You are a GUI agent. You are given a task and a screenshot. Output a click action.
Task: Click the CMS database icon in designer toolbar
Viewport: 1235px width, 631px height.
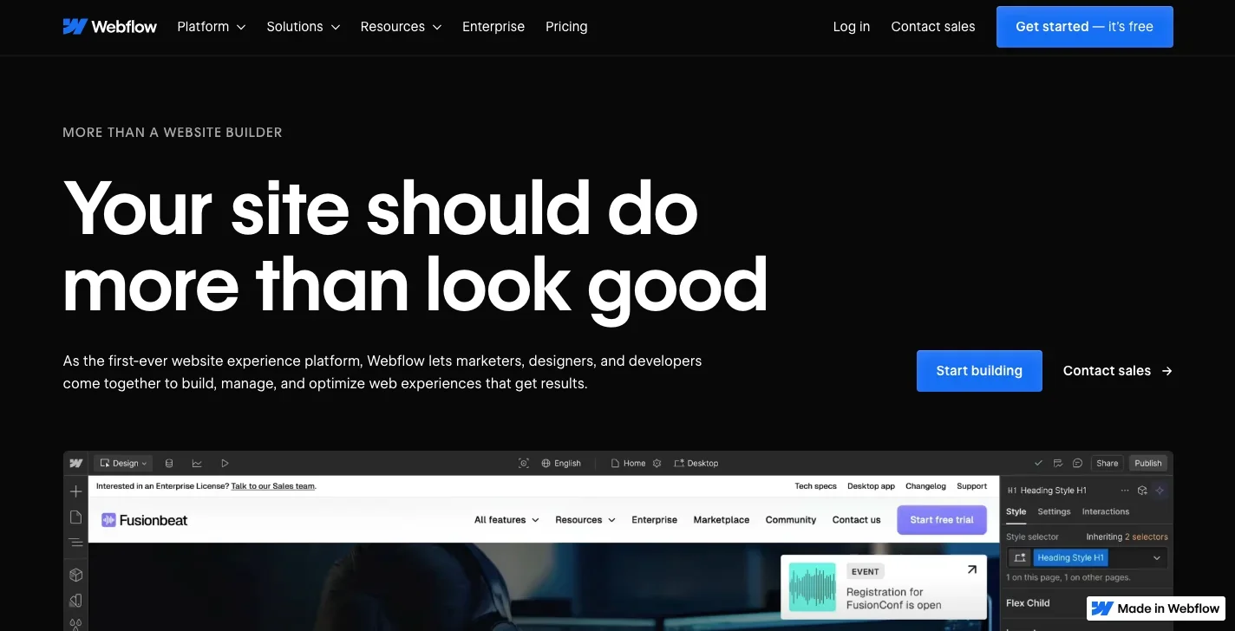[x=169, y=463]
